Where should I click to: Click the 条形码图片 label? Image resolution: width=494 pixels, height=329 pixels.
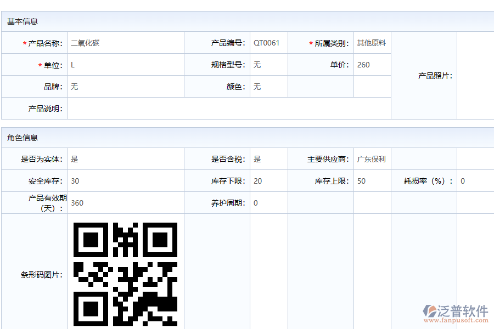pos(42,275)
